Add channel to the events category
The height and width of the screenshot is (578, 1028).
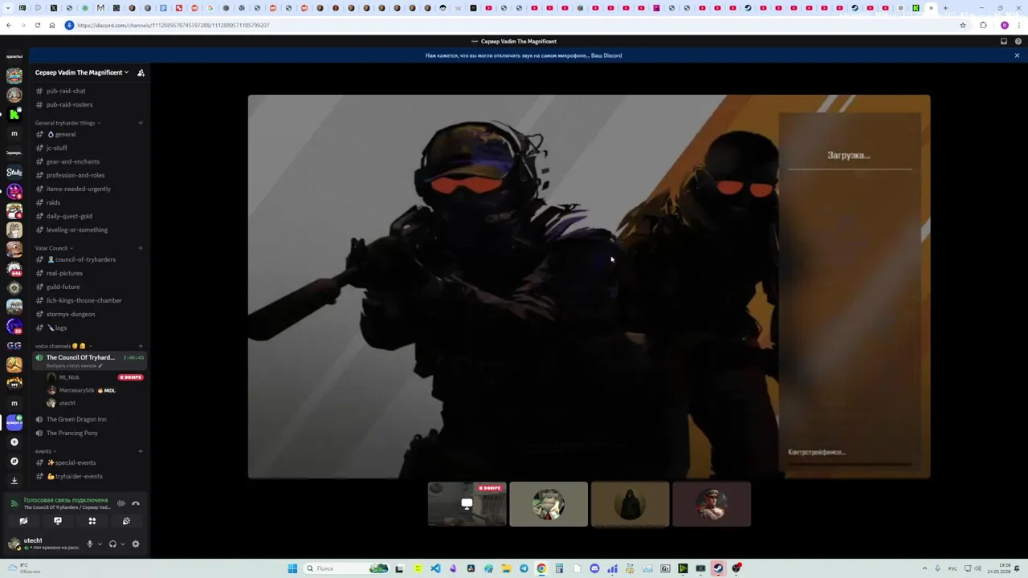click(x=141, y=451)
